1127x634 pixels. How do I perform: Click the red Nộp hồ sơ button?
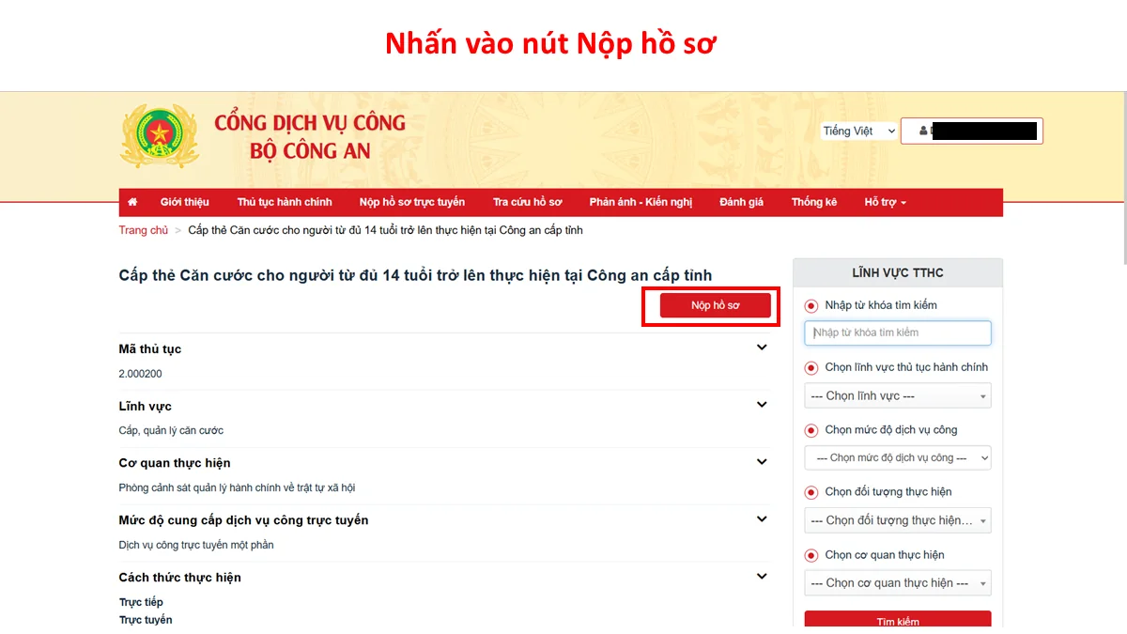(715, 305)
